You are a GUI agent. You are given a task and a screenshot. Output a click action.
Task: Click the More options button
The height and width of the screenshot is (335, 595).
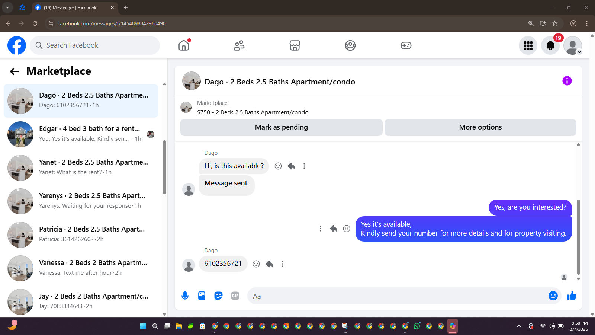pyautogui.click(x=480, y=127)
